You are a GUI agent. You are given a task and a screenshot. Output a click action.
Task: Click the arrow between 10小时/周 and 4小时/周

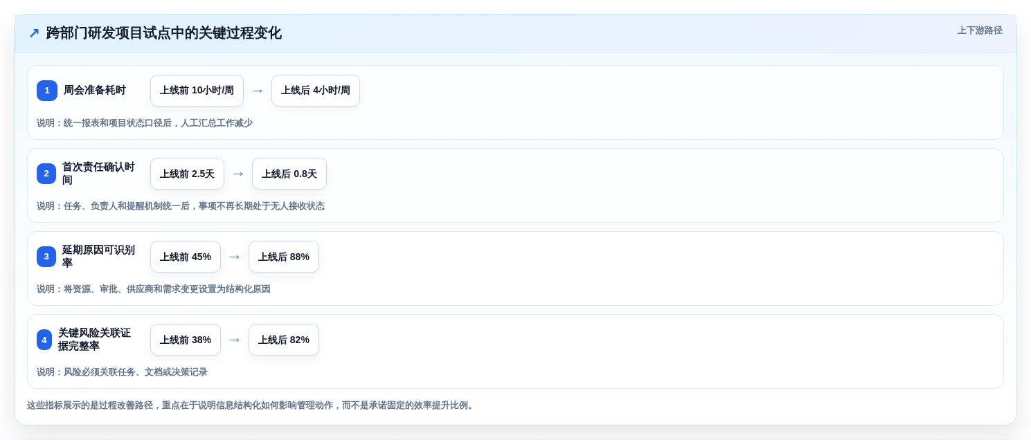pyautogui.click(x=258, y=91)
